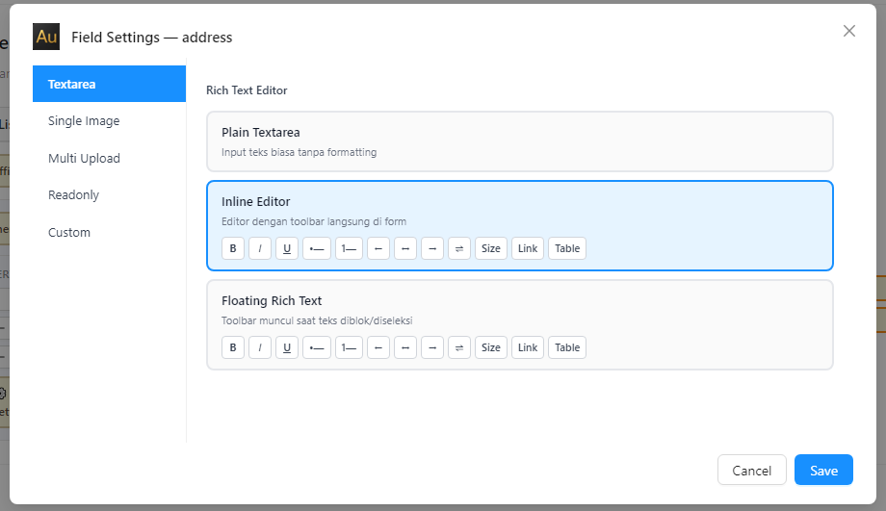Click numbered list icon in Inline Editor toolbar
The image size is (886, 511).
pos(349,248)
